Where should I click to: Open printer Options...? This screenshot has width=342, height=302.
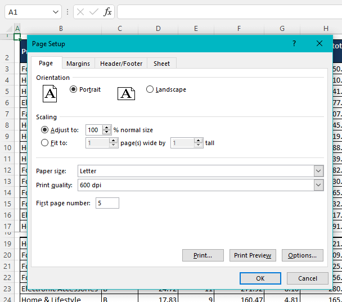(302, 255)
